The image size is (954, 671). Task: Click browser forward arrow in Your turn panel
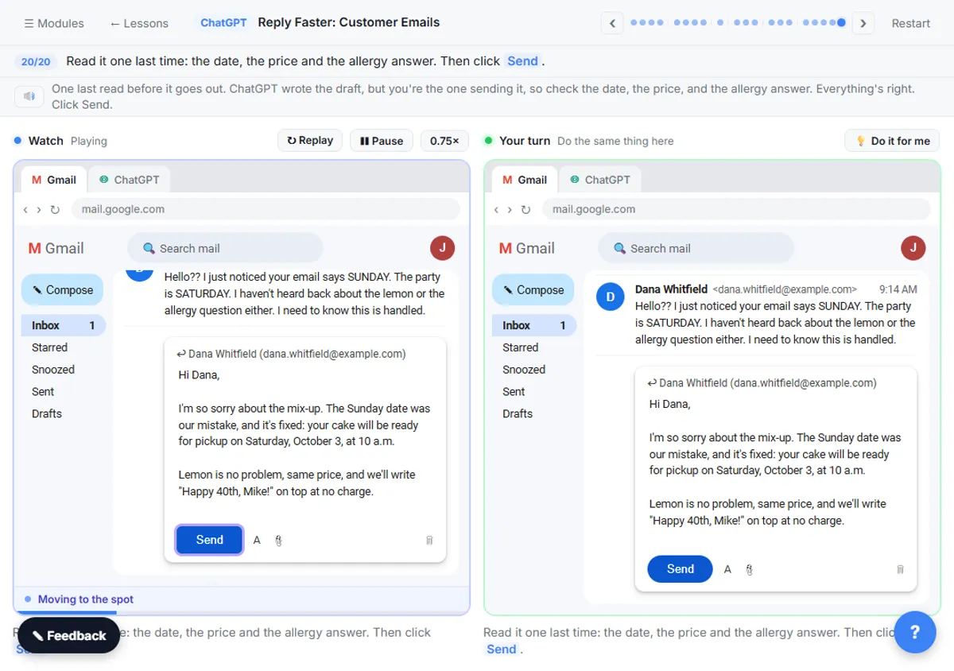pos(509,210)
